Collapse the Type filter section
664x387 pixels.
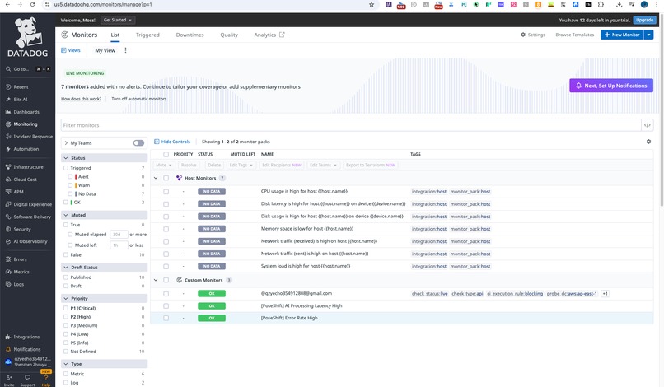(x=66, y=364)
